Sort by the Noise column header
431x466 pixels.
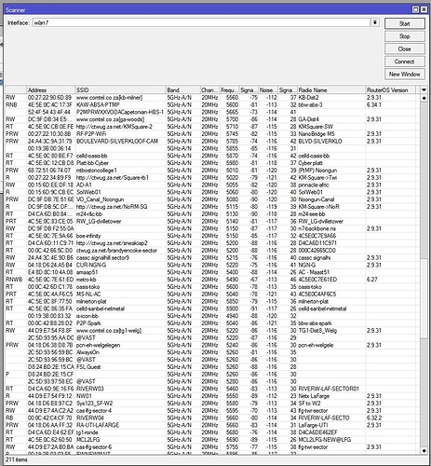pyautogui.click(x=268, y=90)
